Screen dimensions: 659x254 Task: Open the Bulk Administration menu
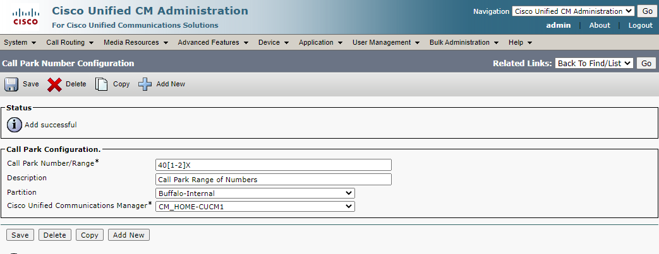(464, 43)
